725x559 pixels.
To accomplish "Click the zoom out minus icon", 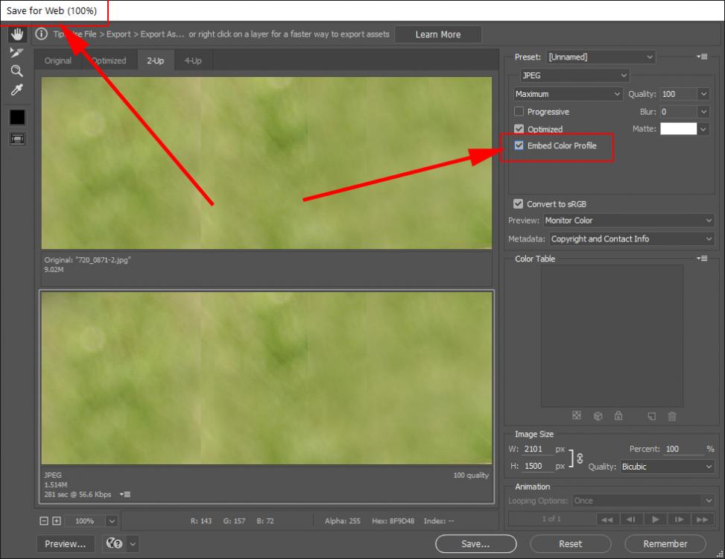I will tap(45, 521).
